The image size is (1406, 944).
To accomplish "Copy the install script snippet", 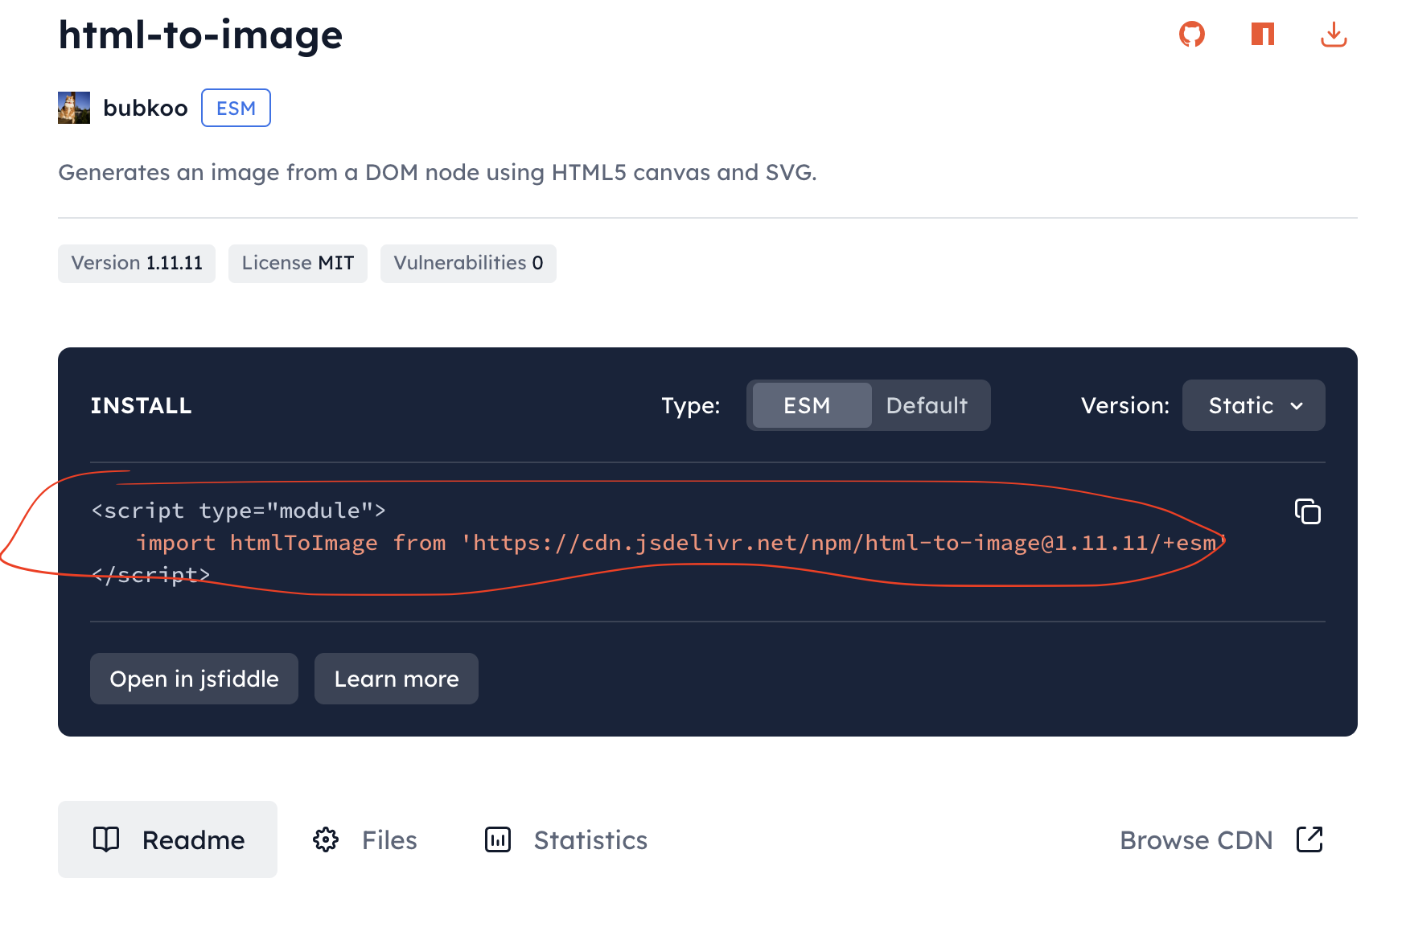I will tap(1307, 511).
